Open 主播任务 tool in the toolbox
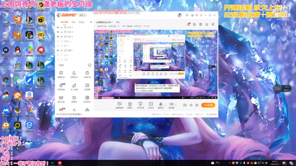 click(87, 75)
